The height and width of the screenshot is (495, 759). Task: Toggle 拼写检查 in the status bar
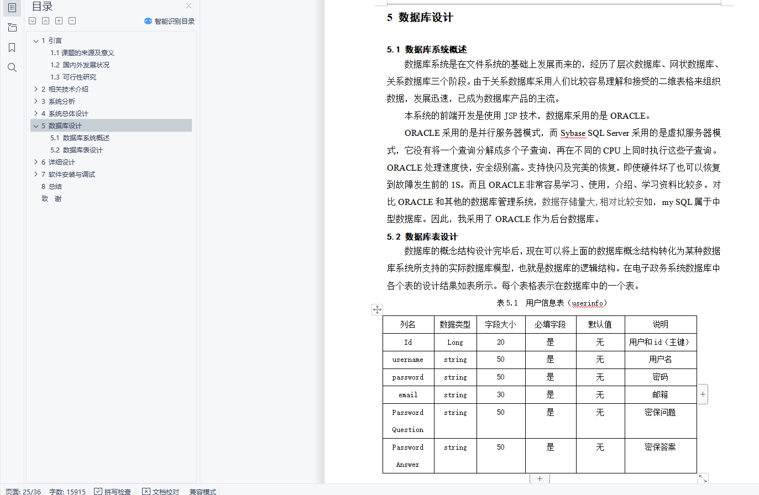click(x=113, y=491)
